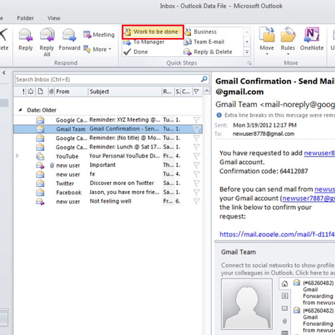Open the mail.google.com confirmation link
Viewport: 335px width, 335px height.
pyautogui.click(x=277, y=234)
